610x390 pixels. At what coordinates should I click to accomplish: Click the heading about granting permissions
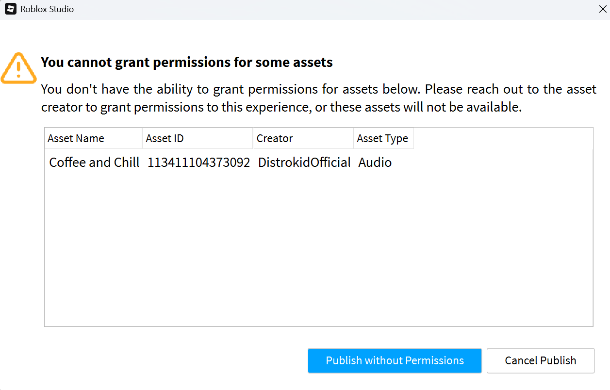tap(187, 62)
